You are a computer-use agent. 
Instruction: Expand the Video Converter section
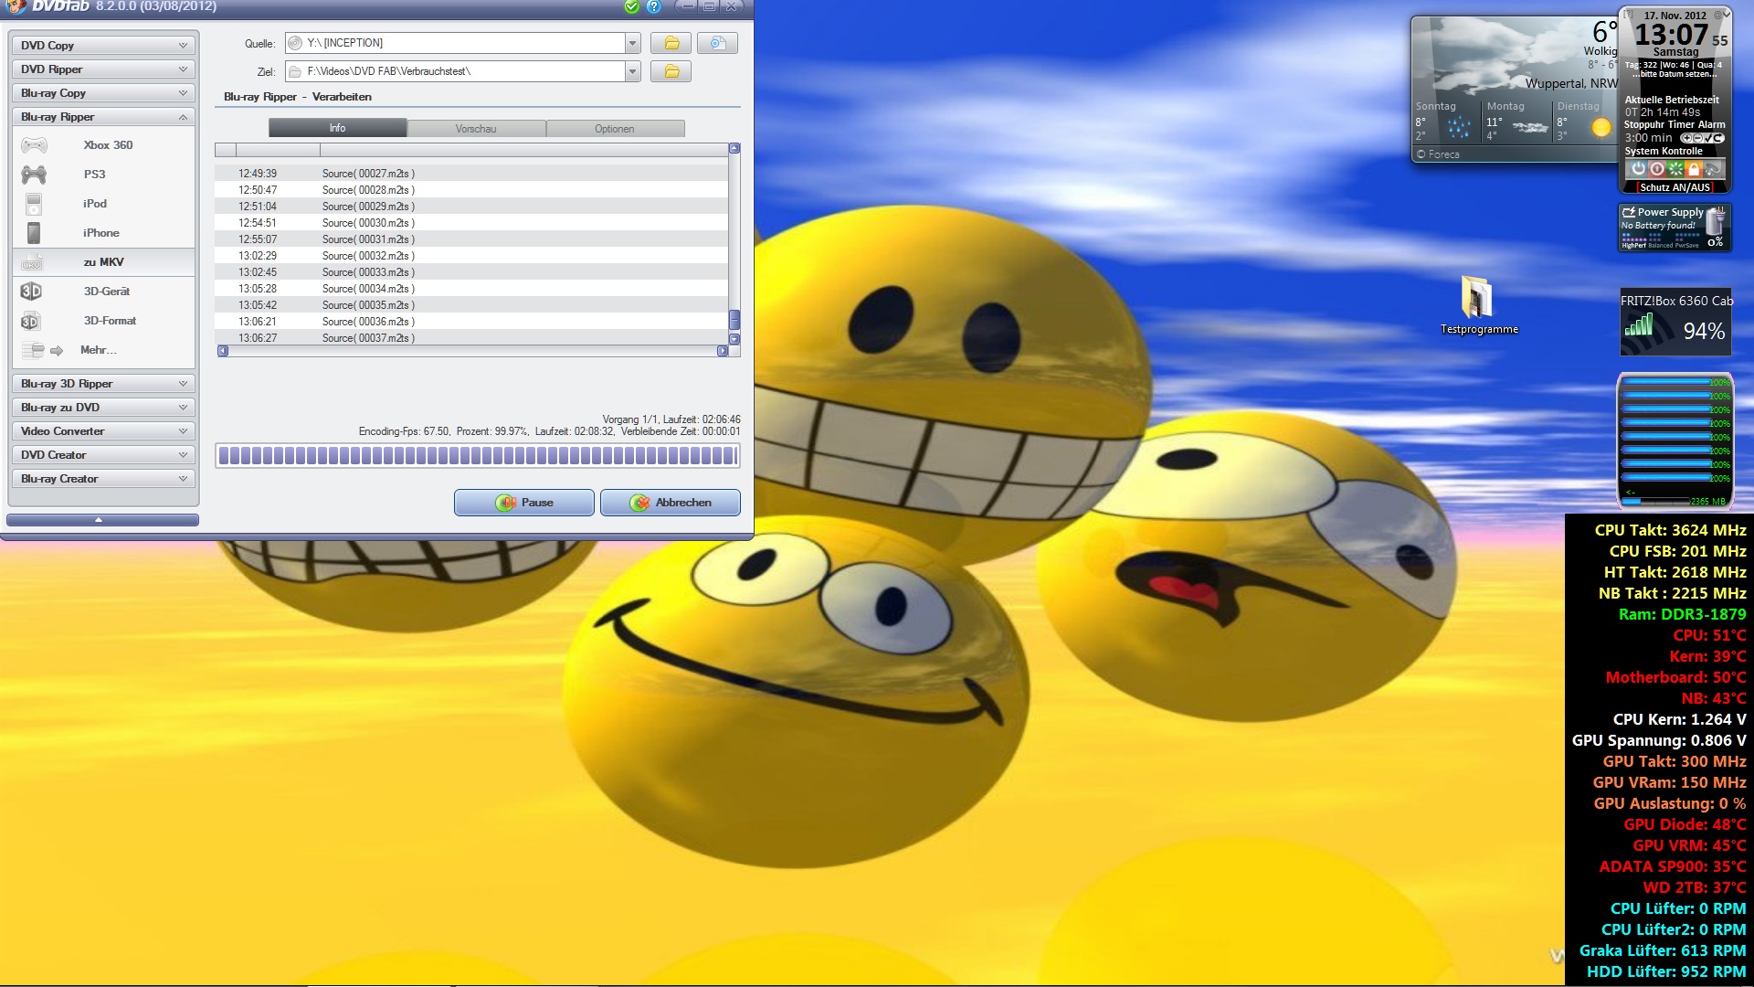pos(103,431)
